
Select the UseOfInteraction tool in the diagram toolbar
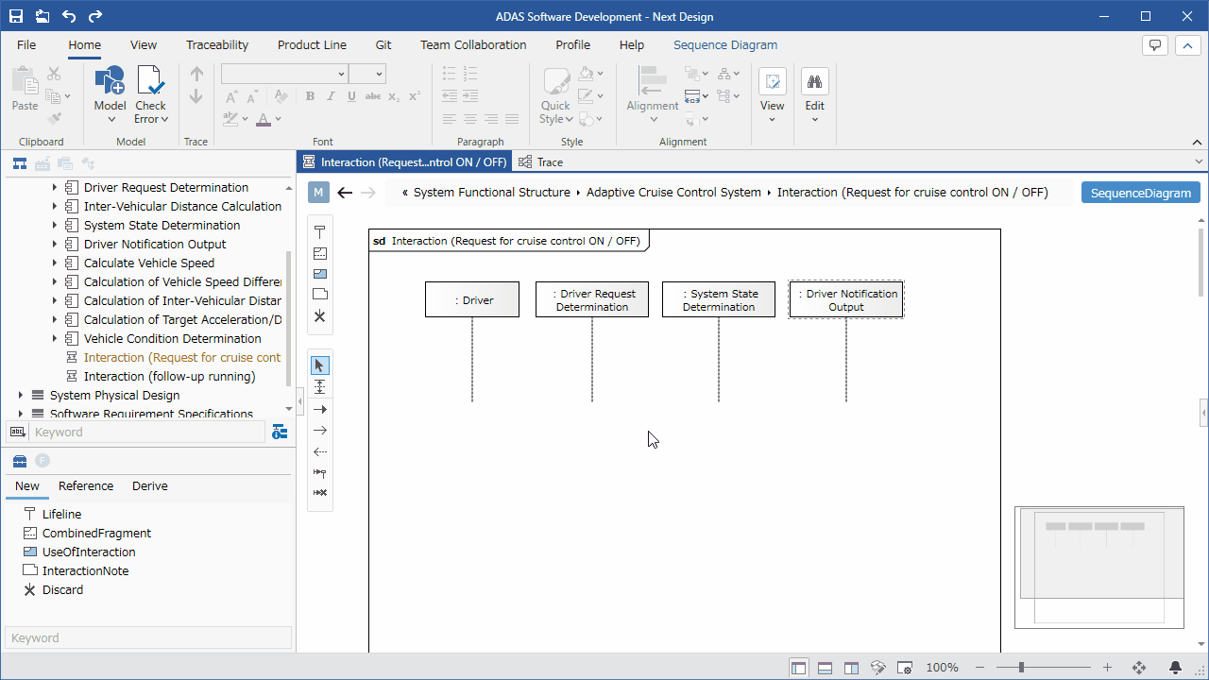click(320, 274)
